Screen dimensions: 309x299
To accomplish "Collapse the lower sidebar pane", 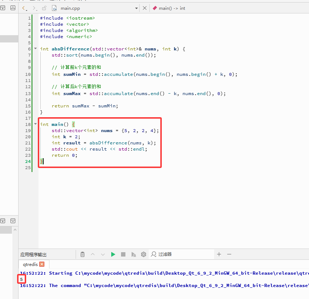I will pyautogui.click(x=13, y=221).
